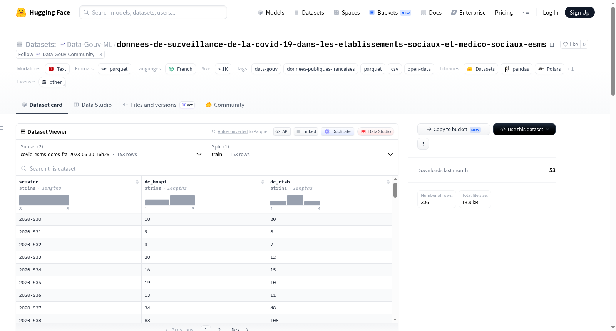The width and height of the screenshot is (616, 331).
Task: Select the 2020-S33 row cell
Action: 79,257
